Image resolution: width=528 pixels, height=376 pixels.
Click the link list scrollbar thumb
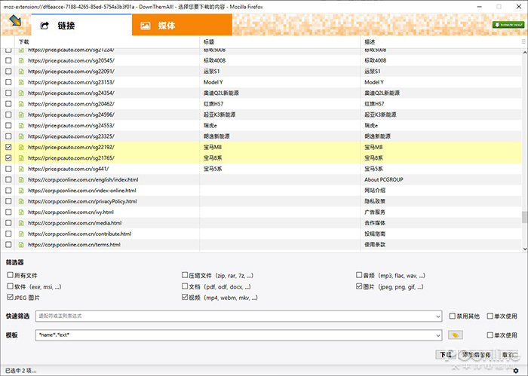point(525,217)
